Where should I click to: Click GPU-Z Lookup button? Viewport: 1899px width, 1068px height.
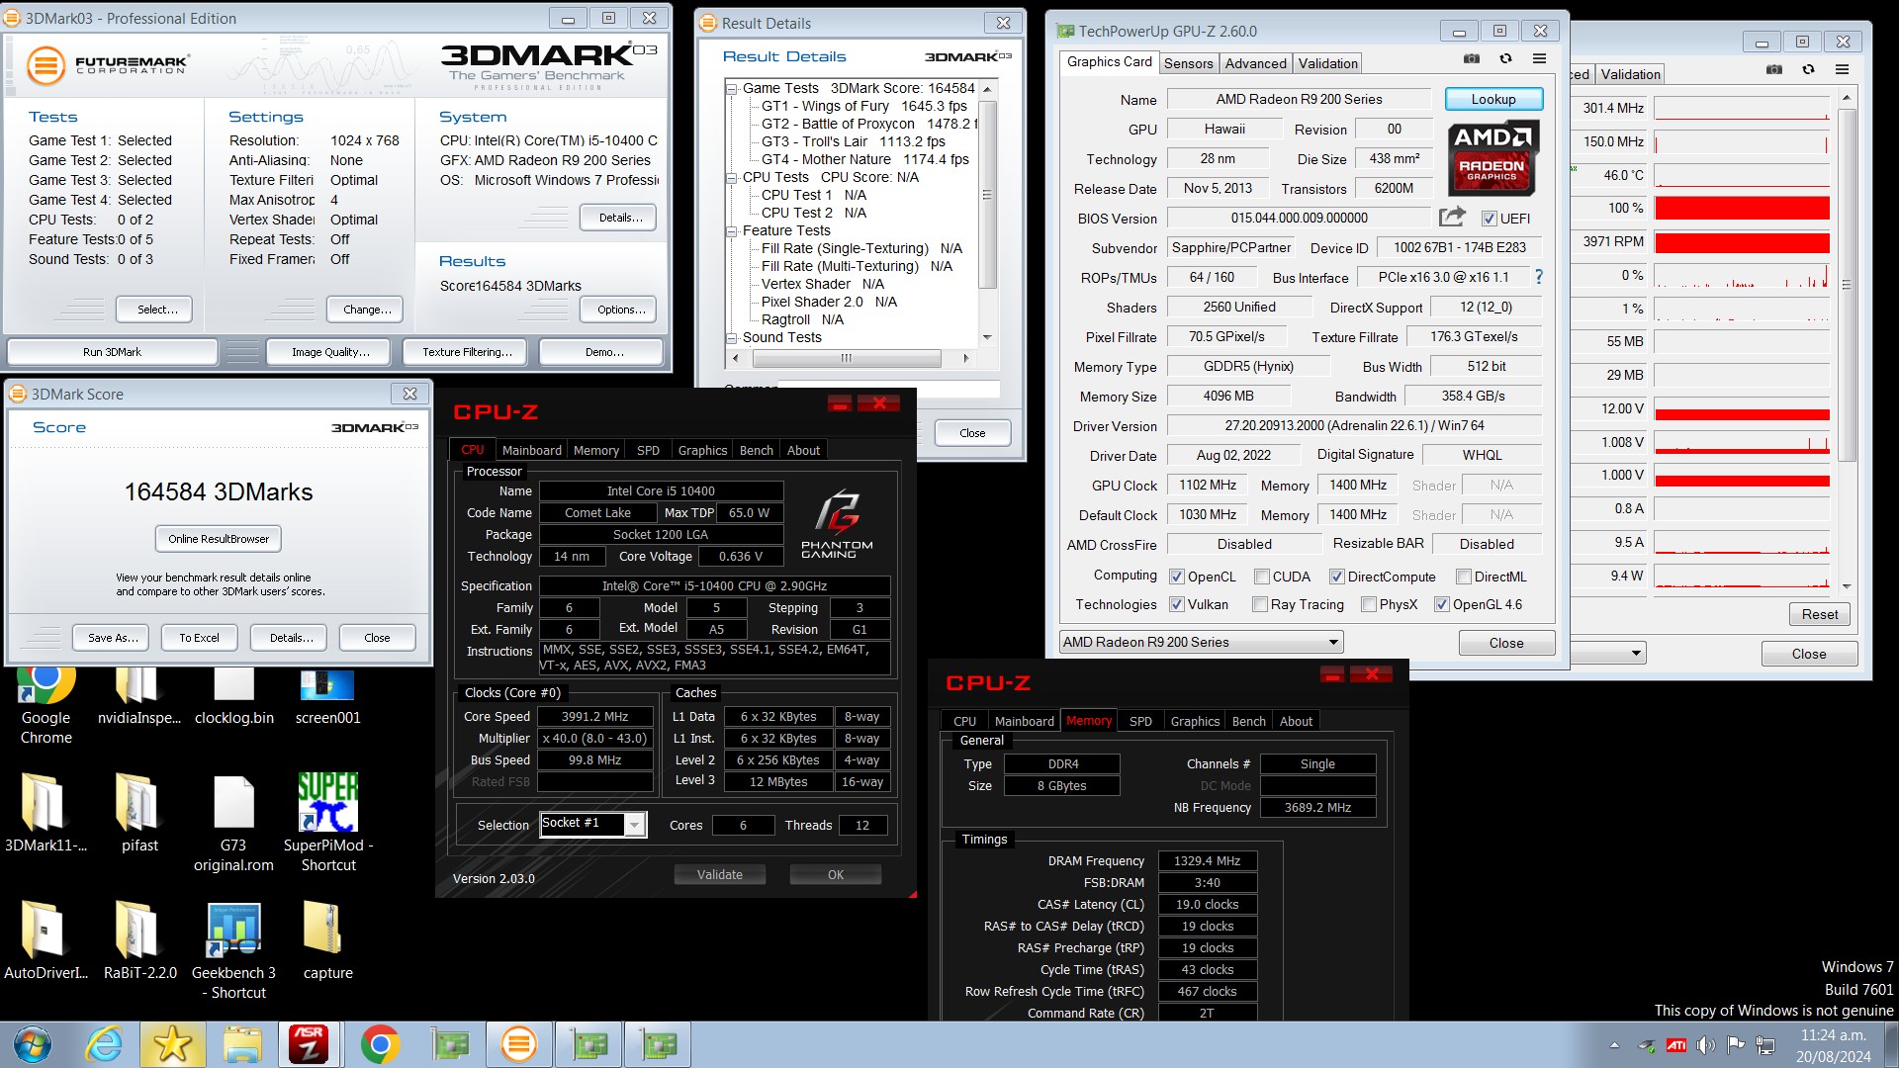[x=1492, y=99]
